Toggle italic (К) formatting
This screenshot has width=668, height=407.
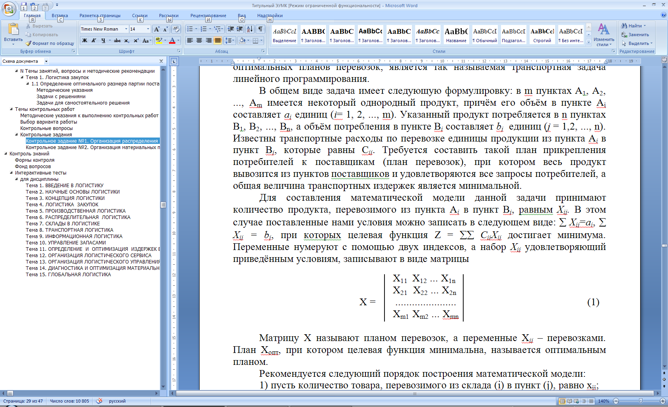94,41
